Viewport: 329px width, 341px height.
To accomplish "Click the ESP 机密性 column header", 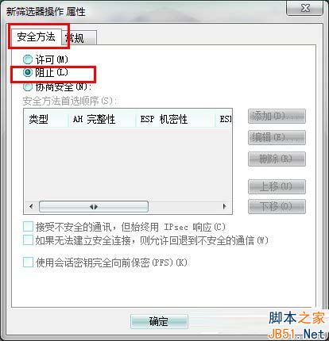I will (176, 119).
